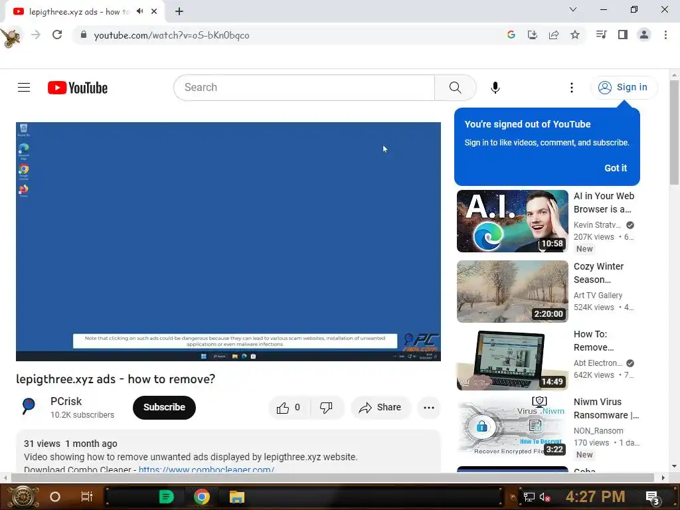Image resolution: width=680 pixels, height=510 pixels.
Task: Open Kevin Stratvert channel name
Action: (597, 225)
